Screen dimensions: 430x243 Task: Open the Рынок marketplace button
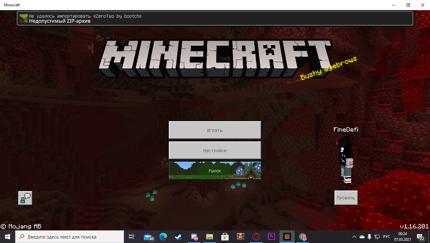(215, 171)
